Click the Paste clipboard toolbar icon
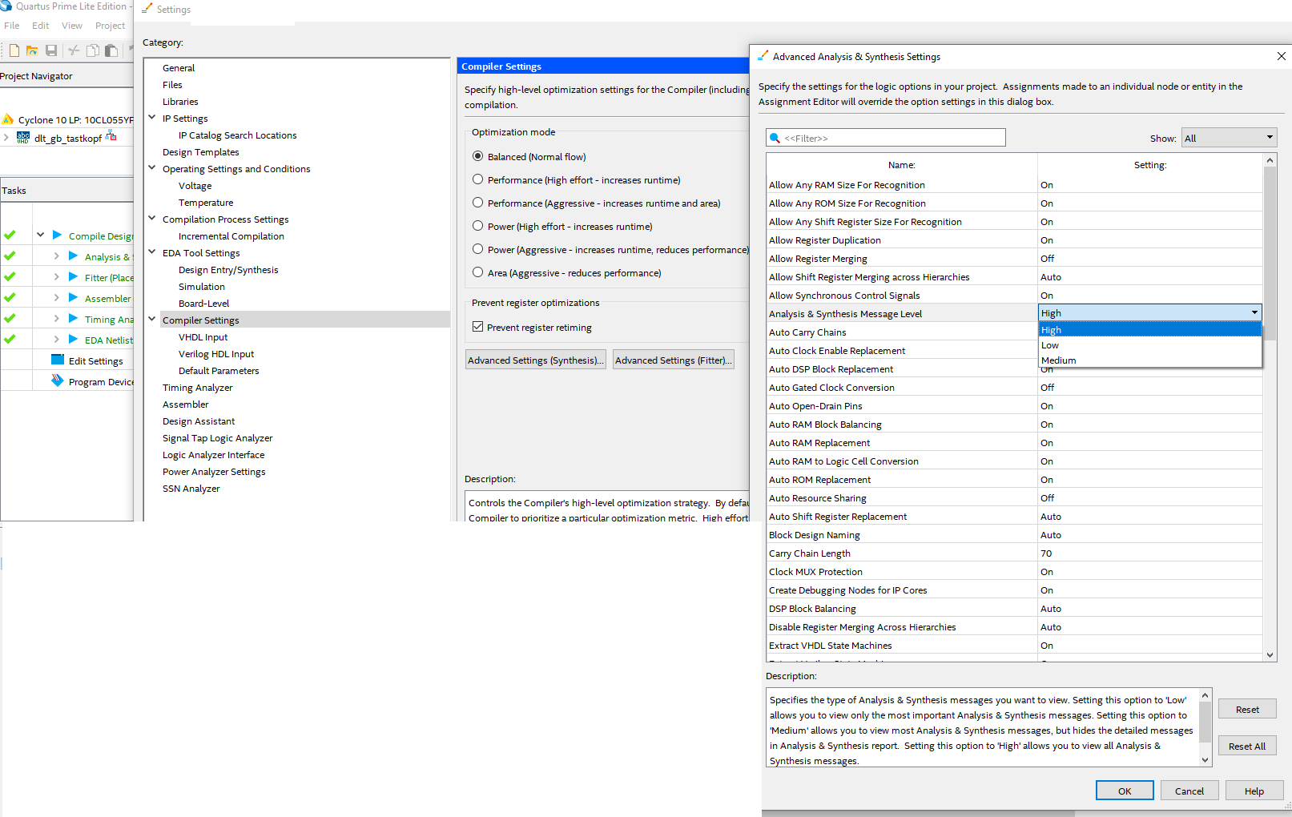The width and height of the screenshot is (1292, 817). click(111, 50)
